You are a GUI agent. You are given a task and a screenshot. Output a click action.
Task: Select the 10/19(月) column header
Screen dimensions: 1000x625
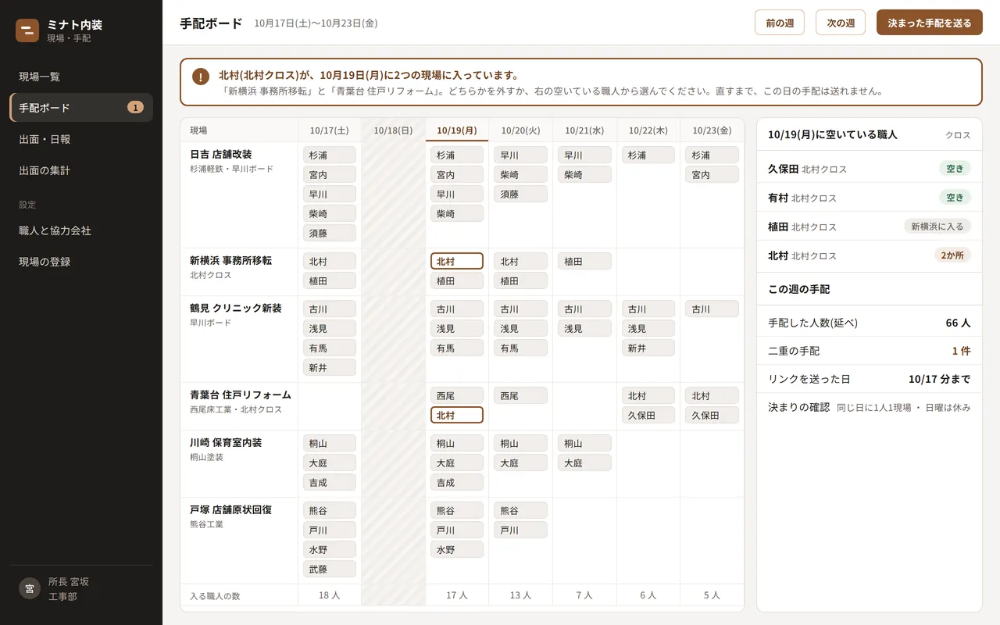point(457,130)
